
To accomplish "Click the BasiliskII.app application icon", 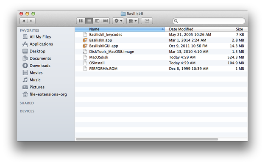I will click(x=85, y=40).
